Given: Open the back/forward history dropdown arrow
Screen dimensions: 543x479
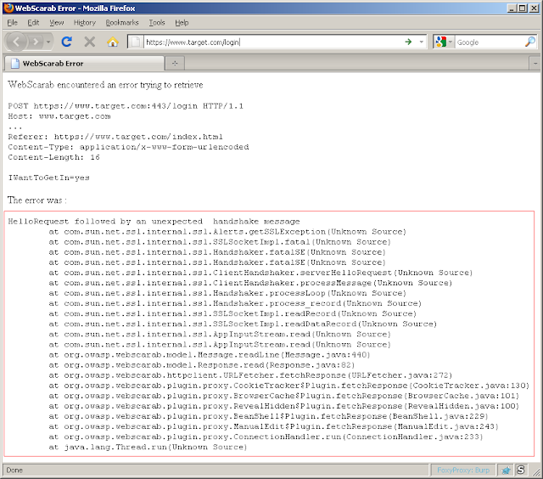Looking at the screenshot, I should pos(48,42).
